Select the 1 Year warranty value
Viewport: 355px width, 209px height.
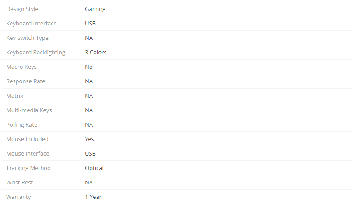(x=93, y=197)
